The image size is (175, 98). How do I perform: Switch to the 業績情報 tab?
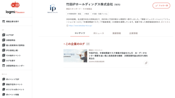coord(116,33)
